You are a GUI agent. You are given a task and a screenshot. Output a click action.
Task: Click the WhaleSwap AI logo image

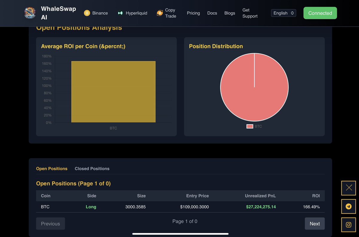coord(30,13)
